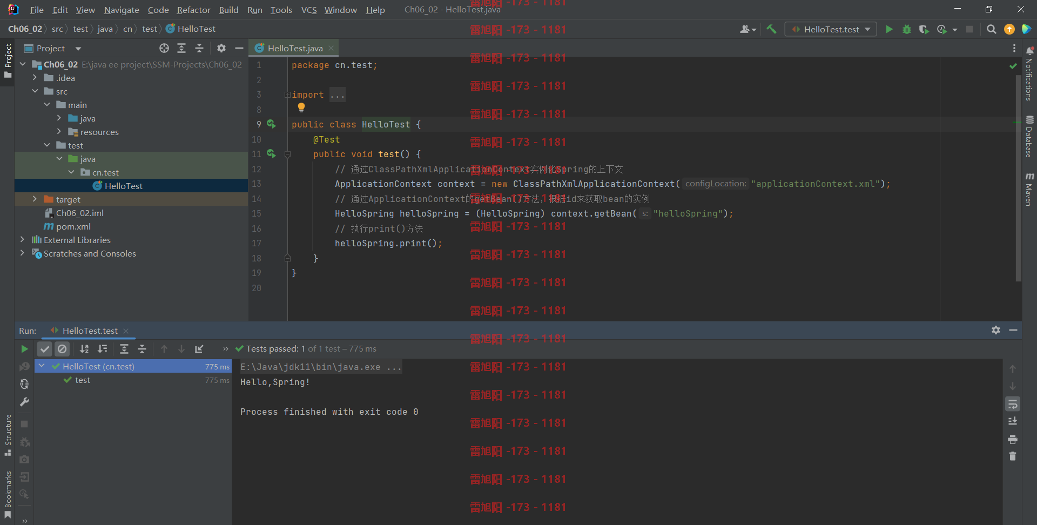Select opened file target icon in Project panel
The image size is (1037, 525).
click(x=164, y=48)
